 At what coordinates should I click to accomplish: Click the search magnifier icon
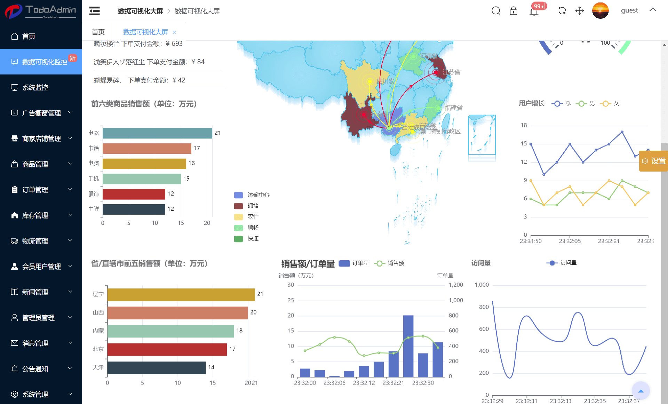pos(496,11)
